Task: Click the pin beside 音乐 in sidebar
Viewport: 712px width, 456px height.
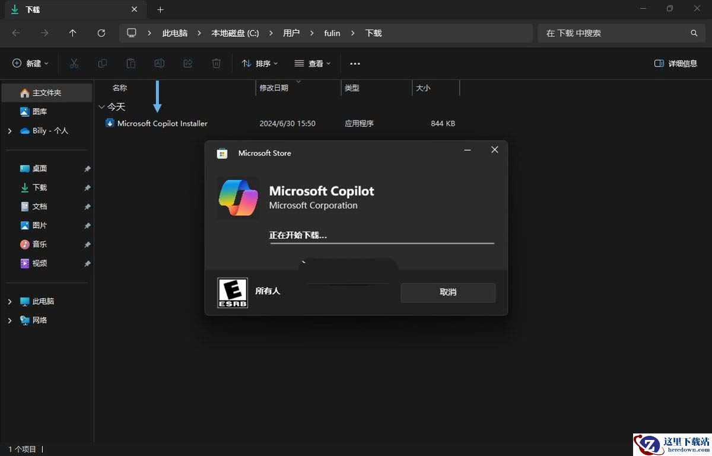Action: point(87,245)
